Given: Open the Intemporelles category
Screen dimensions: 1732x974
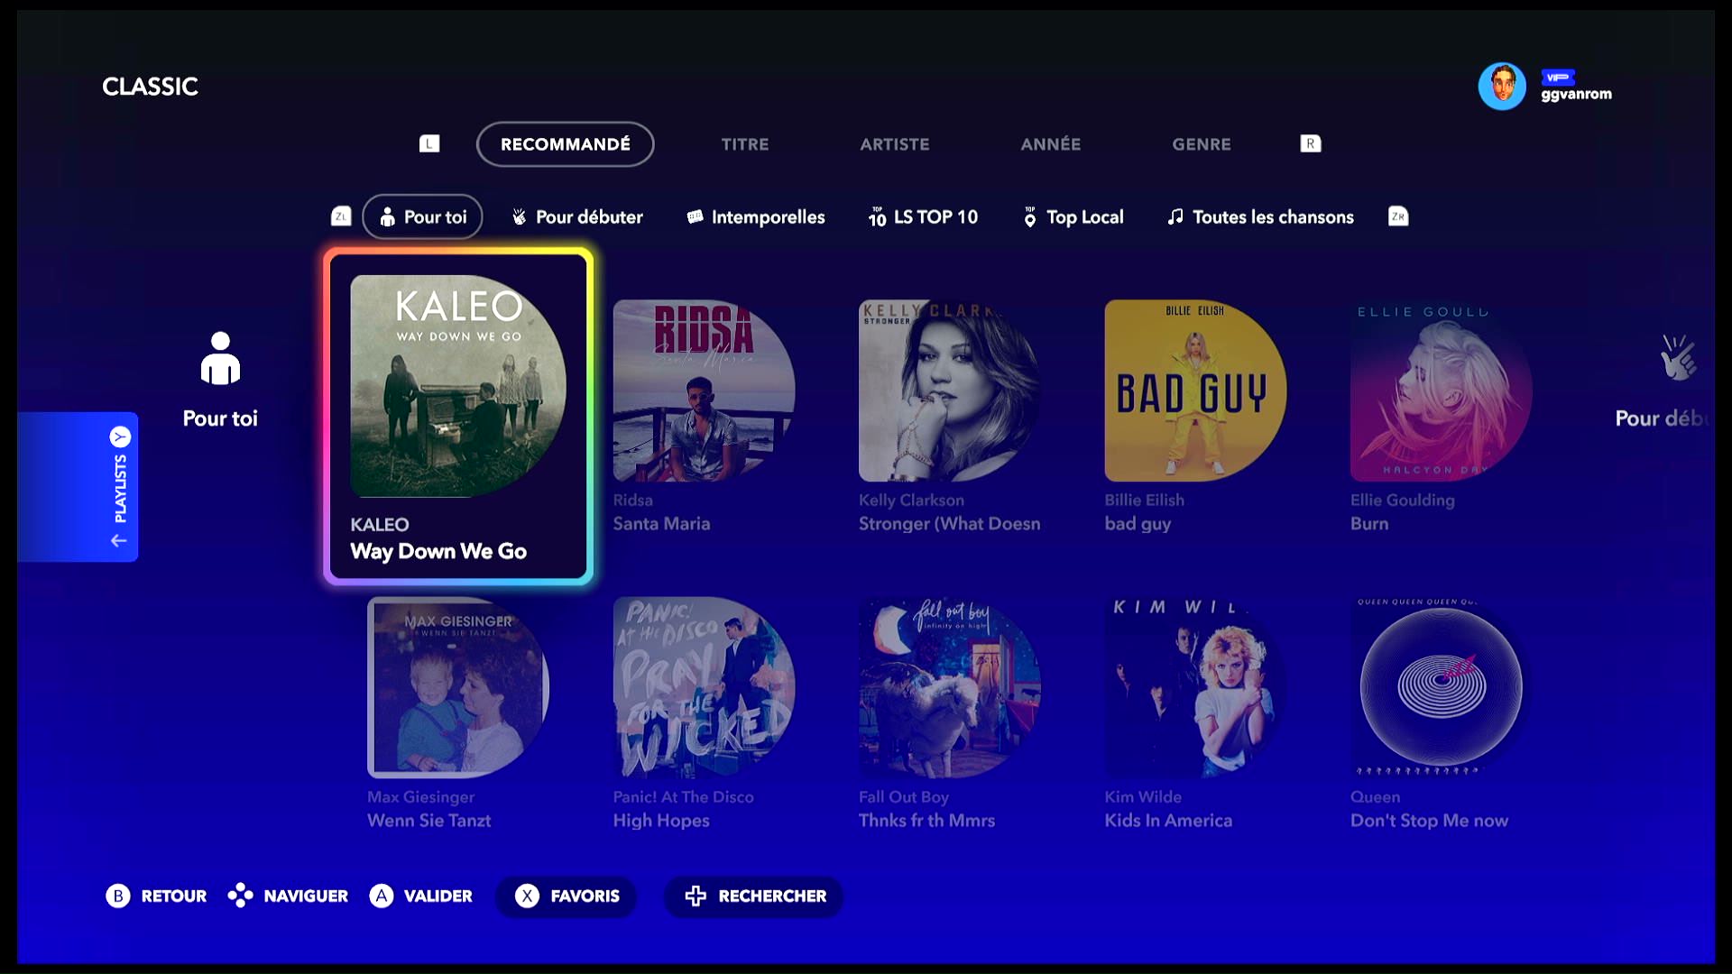Looking at the screenshot, I should coord(755,216).
